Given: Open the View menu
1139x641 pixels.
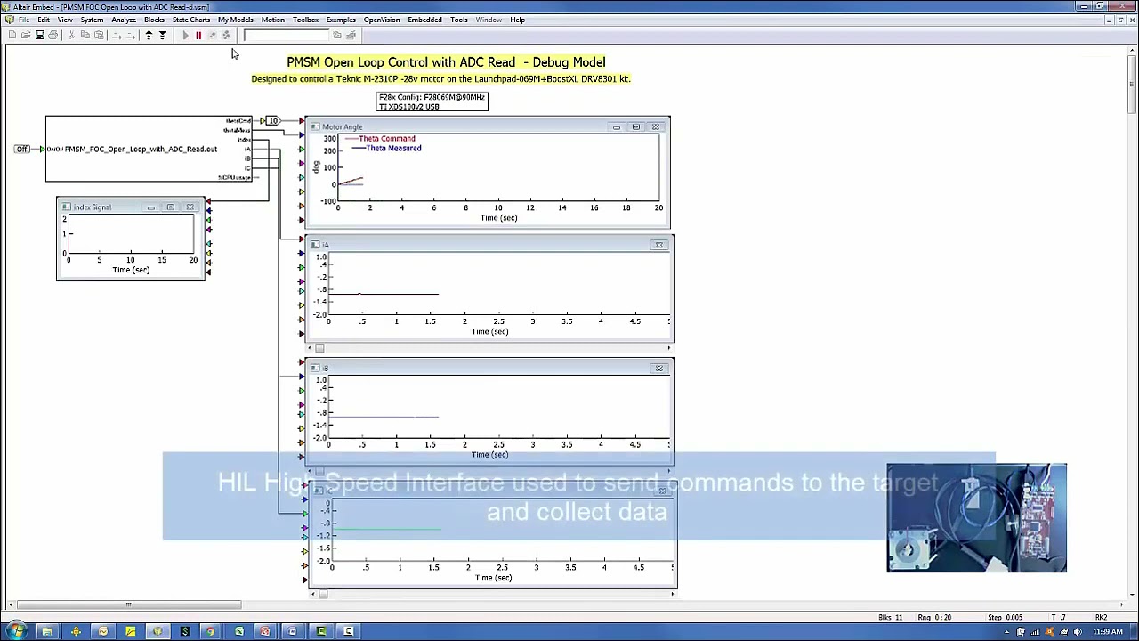Looking at the screenshot, I should pyautogui.click(x=65, y=20).
